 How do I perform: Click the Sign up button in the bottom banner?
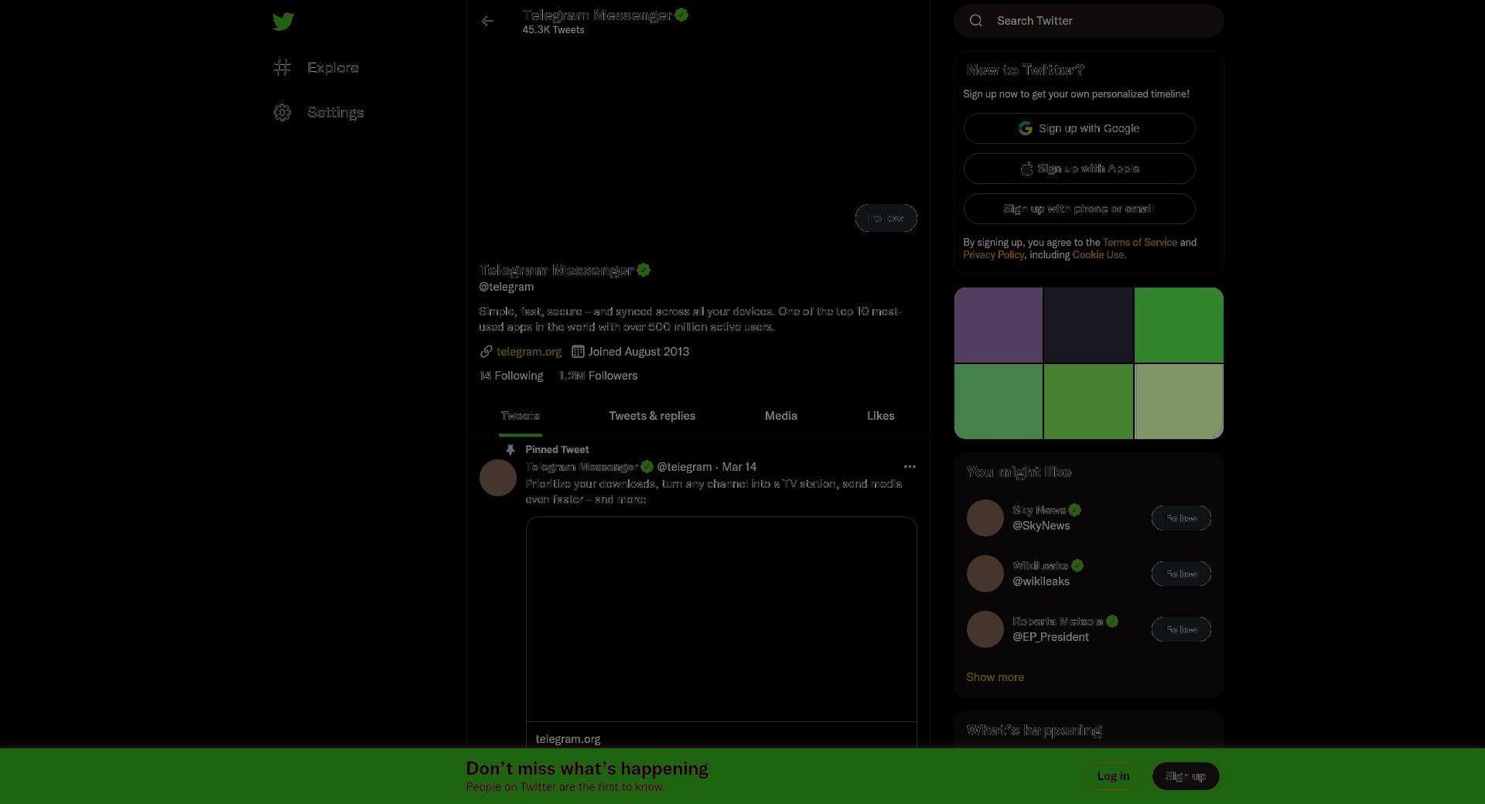click(x=1186, y=776)
